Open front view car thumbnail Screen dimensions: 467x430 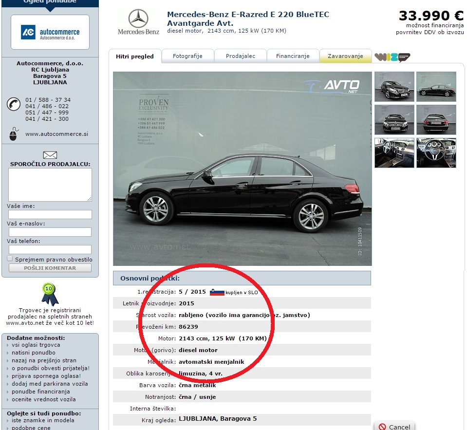click(x=394, y=120)
